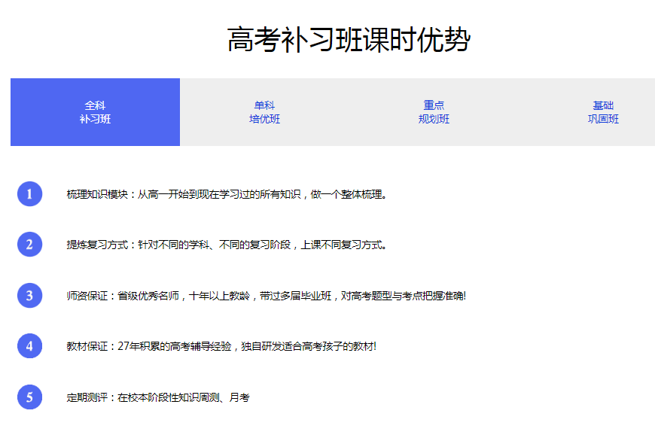Select the blue circle beside 梳理知识模块
Image resolution: width=655 pixels, height=441 pixels.
pos(29,194)
